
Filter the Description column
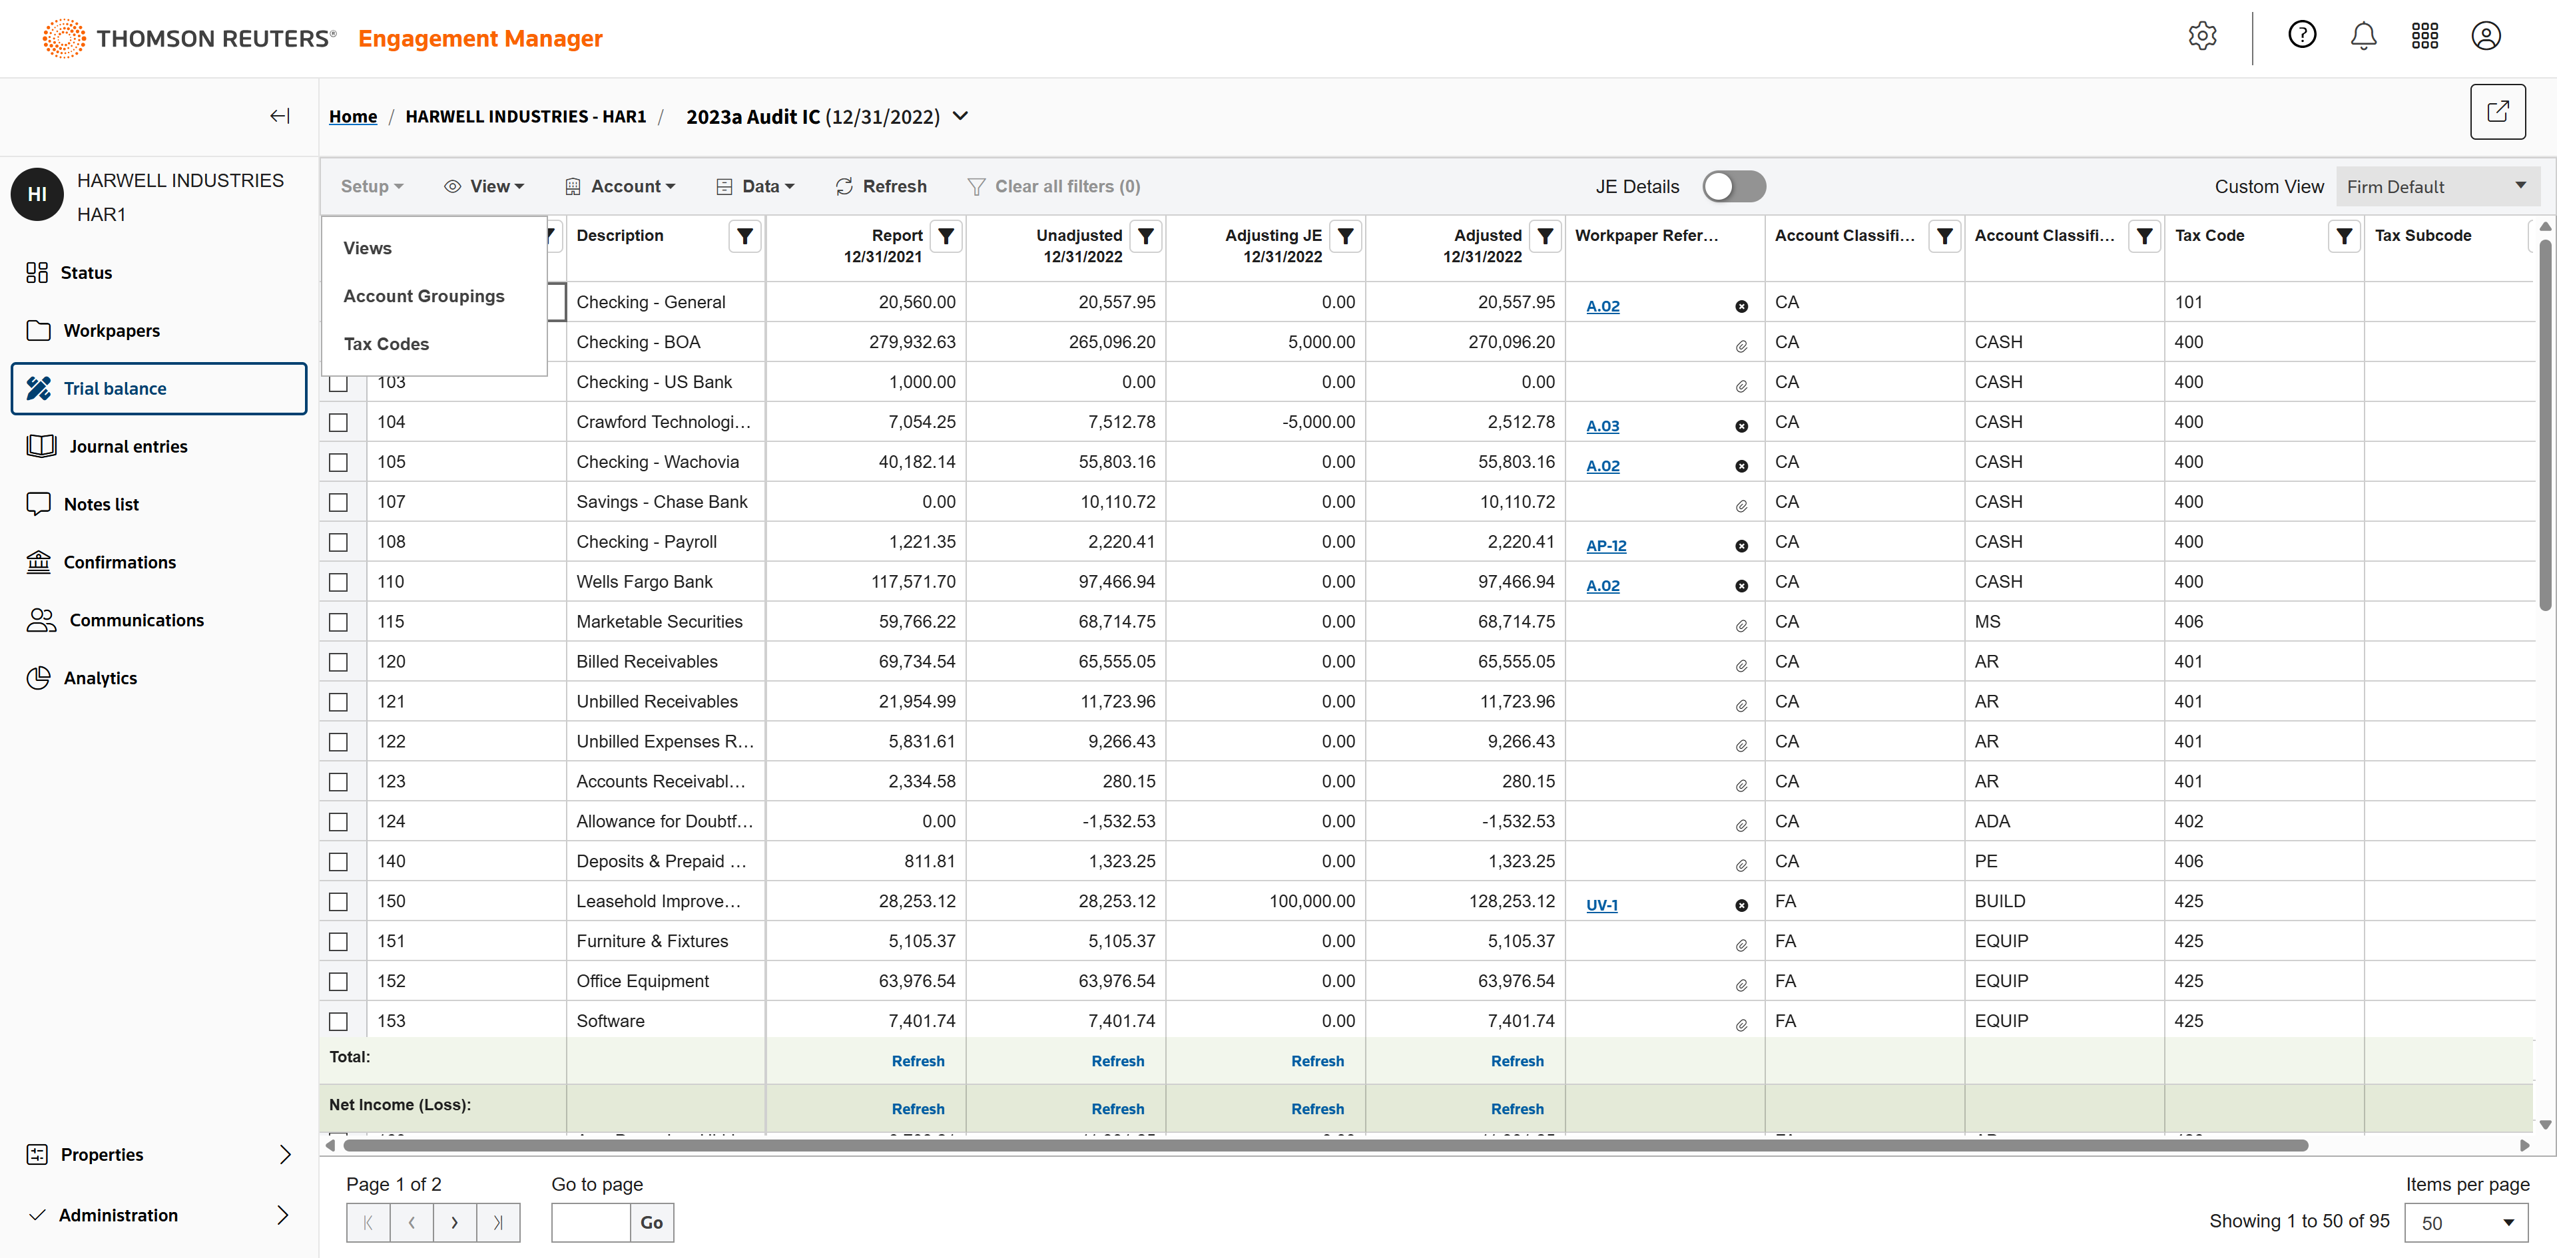[x=744, y=236]
